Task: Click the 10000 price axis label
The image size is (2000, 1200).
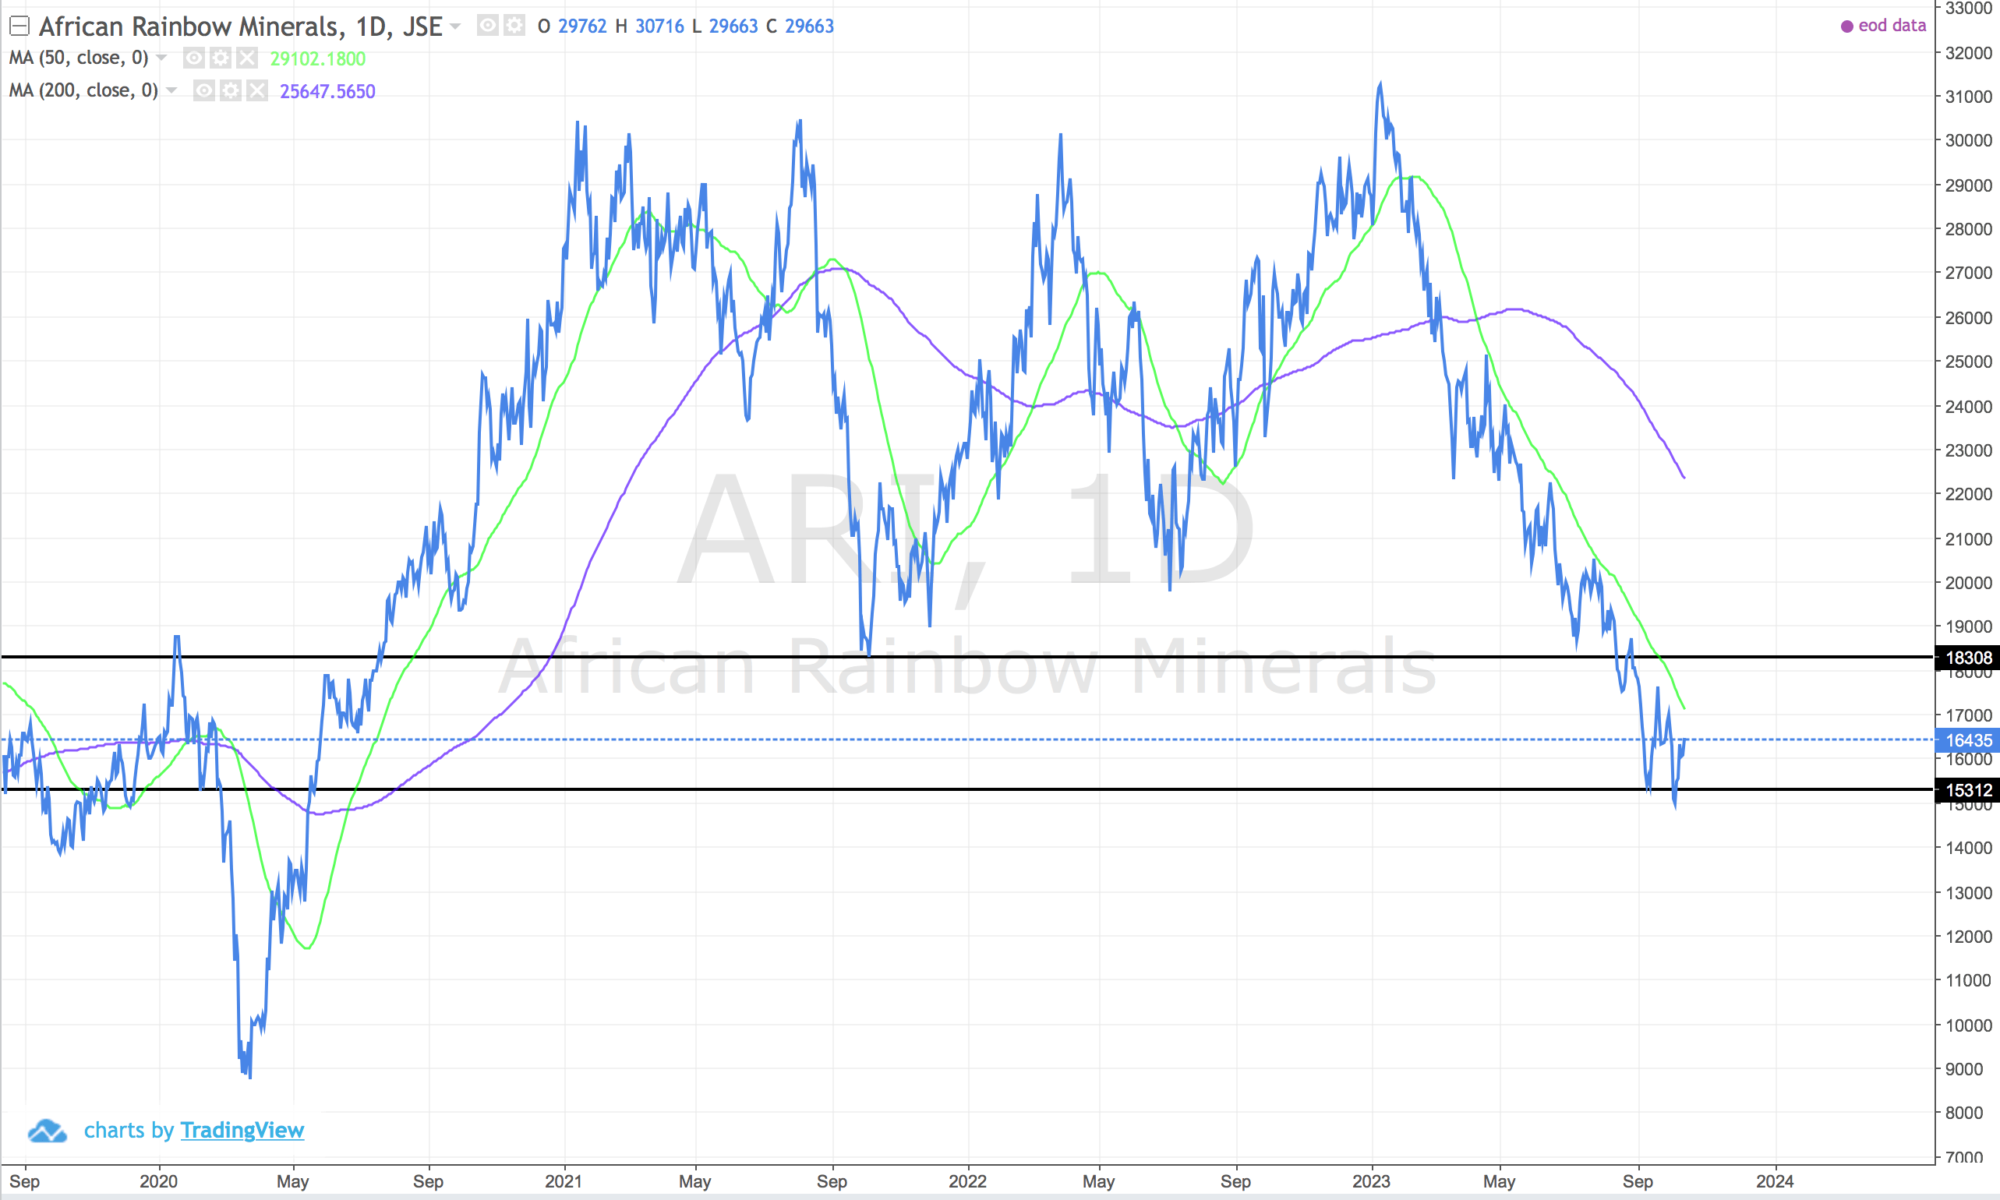Action: click(1969, 1025)
